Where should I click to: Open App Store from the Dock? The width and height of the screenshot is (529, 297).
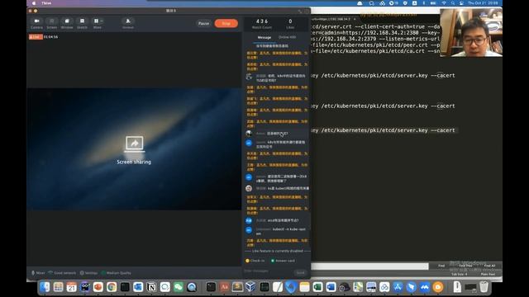coord(398,287)
